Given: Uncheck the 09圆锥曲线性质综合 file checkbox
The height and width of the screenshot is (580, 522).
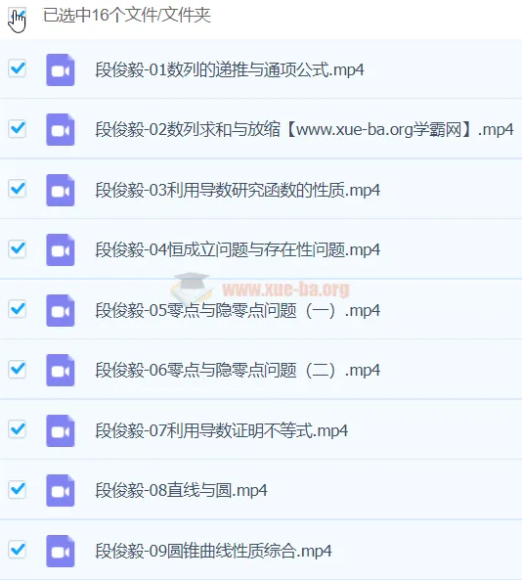Looking at the screenshot, I should (x=17, y=550).
